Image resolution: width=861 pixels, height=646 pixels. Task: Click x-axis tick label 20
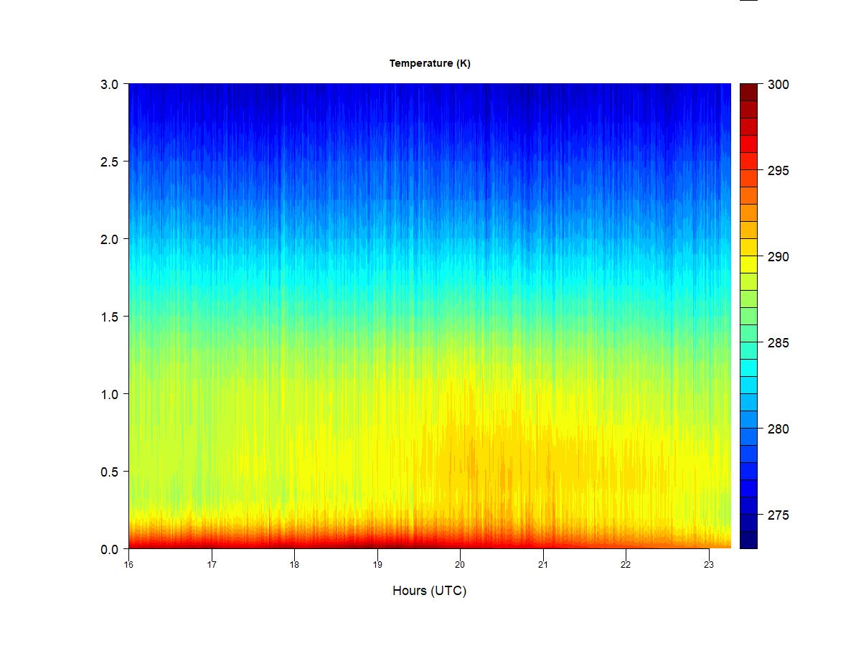click(460, 564)
